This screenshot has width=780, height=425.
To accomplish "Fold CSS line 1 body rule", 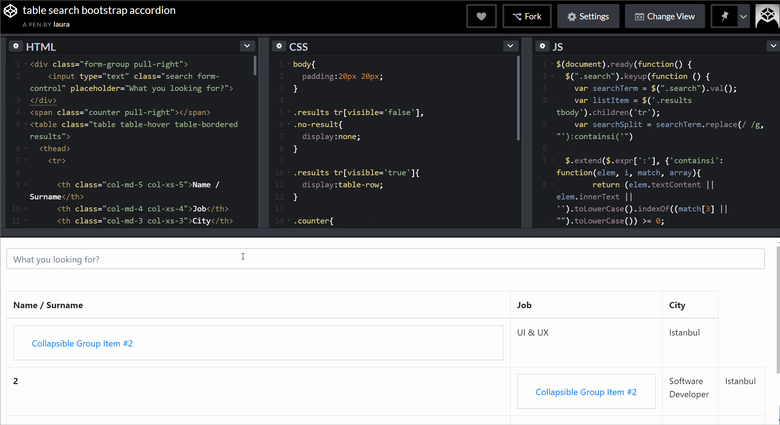I will click(289, 64).
